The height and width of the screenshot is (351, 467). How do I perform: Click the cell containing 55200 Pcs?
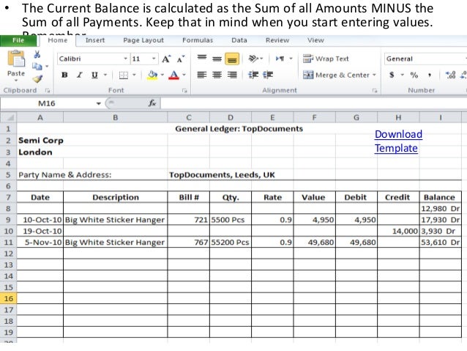[231, 243]
